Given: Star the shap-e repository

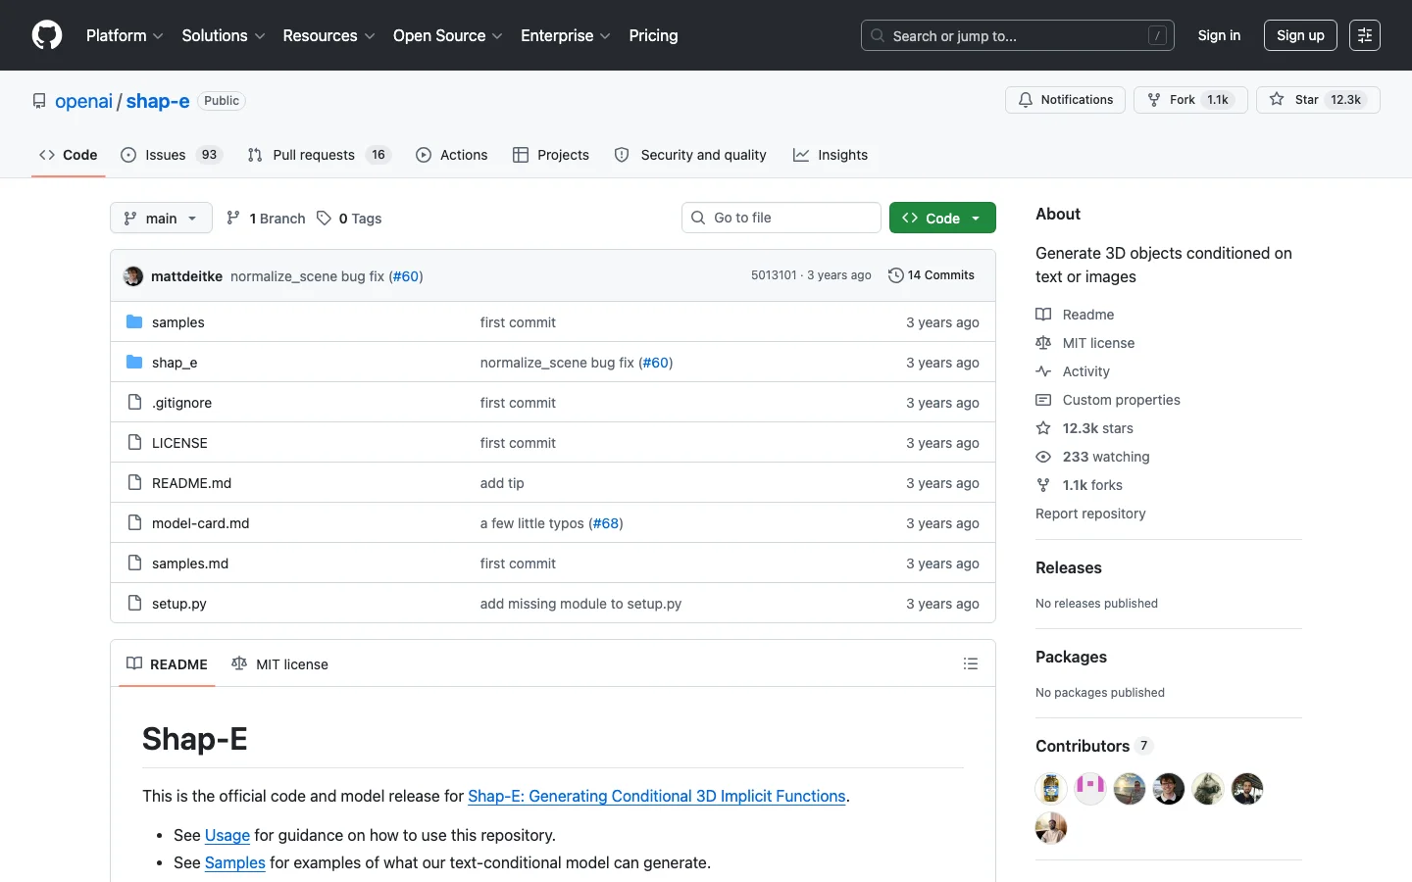Looking at the screenshot, I should click(1318, 100).
